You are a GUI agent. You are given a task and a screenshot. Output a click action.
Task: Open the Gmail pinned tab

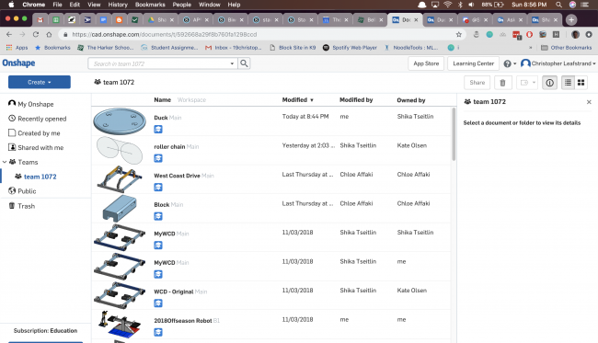coord(40,20)
